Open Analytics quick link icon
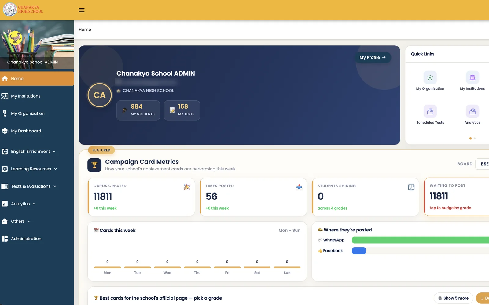 pyautogui.click(x=472, y=111)
